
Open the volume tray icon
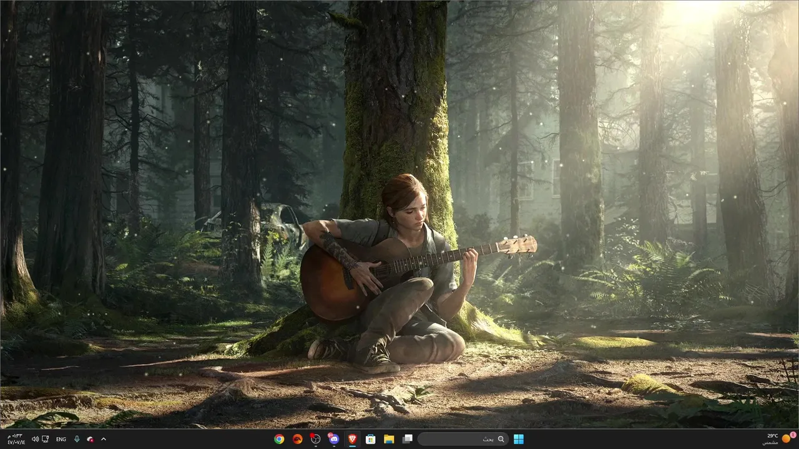(x=35, y=439)
